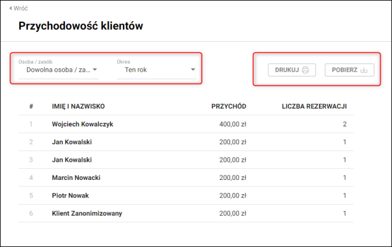This screenshot has width=392, height=247.
Task: Click the arrow beside Dowolna osoba
Action: (x=95, y=69)
